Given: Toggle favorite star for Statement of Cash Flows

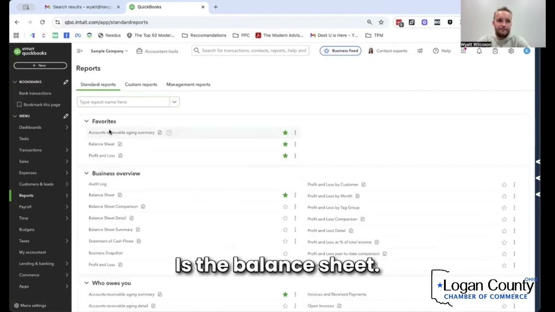Looking at the screenshot, I should click(285, 241).
